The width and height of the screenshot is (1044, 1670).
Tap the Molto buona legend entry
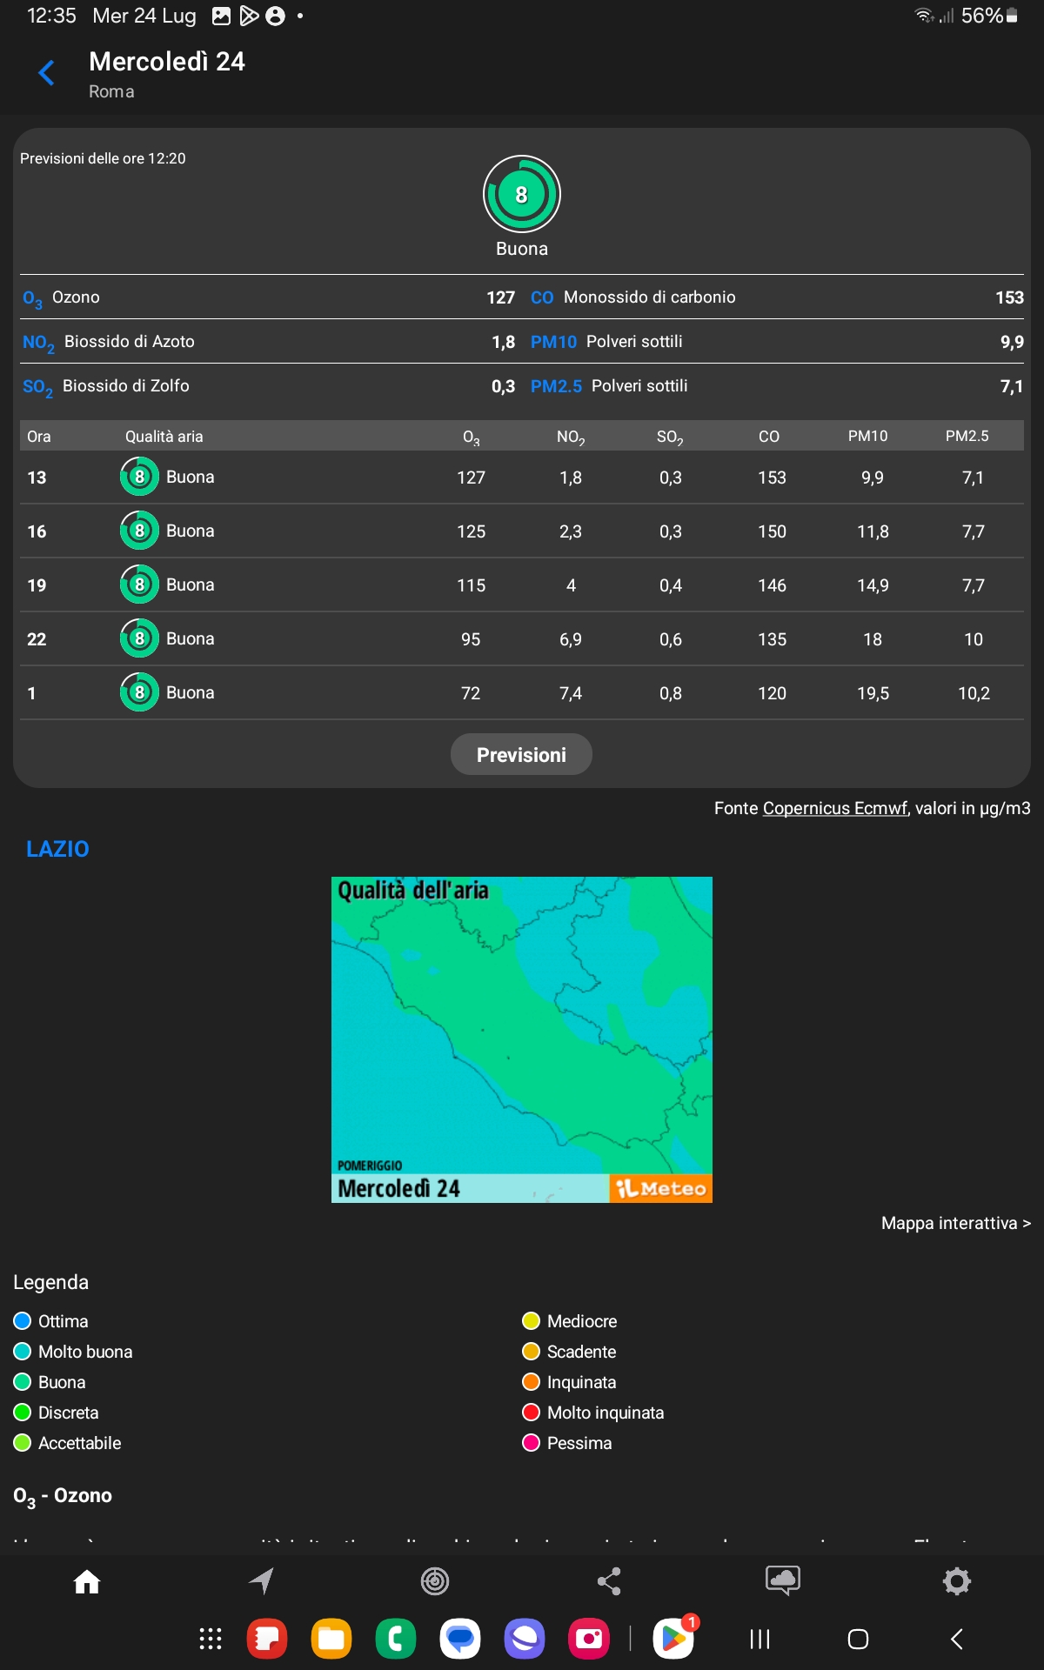[73, 1352]
